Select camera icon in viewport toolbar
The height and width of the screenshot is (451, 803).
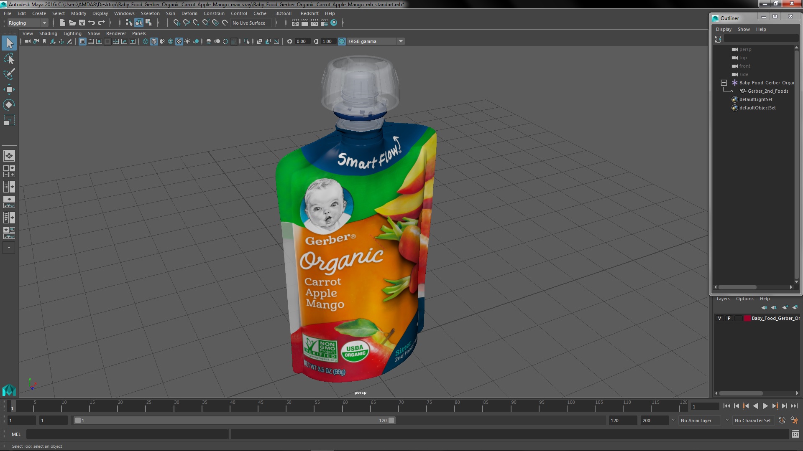[x=27, y=41]
